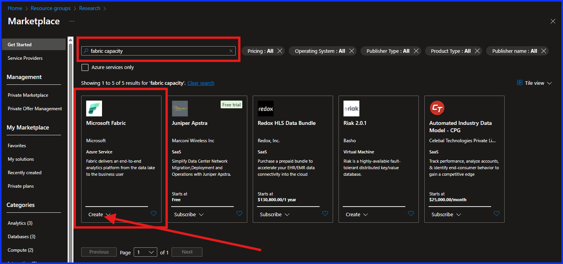Open the Subscribe dropdown for Juniper Apstra
Viewport: 563px width, 264px height.
pyautogui.click(x=189, y=214)
